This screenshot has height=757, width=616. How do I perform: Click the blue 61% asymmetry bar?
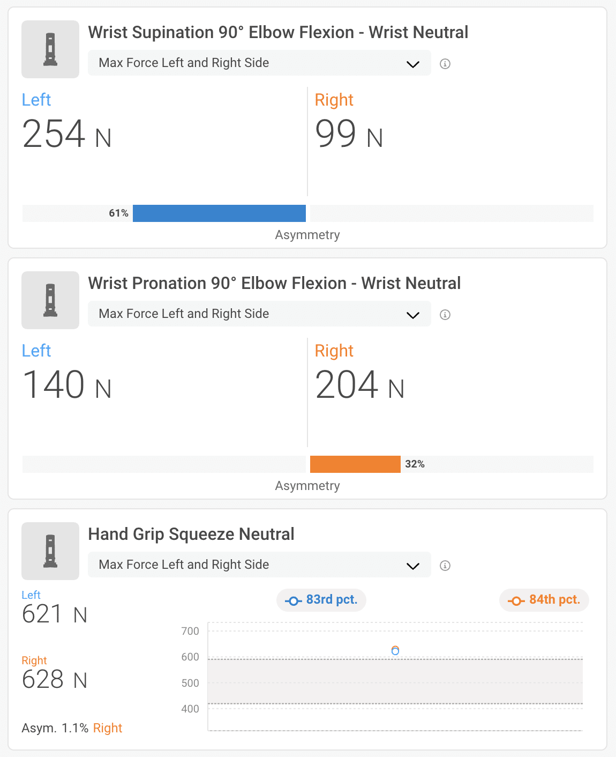pyautogui.click(x=219, y=213)
